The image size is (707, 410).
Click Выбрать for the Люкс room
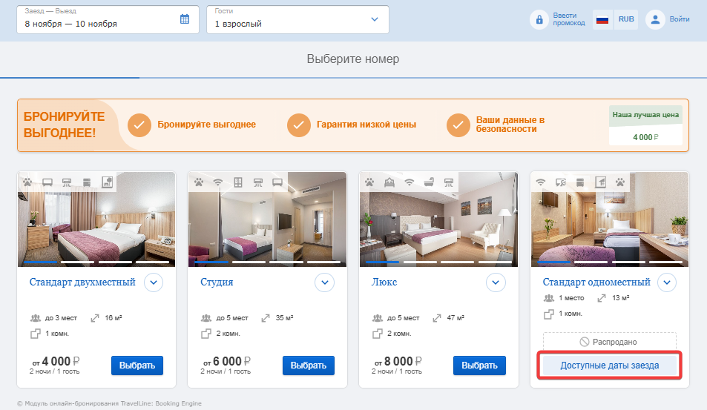click(x=479, y=366)
